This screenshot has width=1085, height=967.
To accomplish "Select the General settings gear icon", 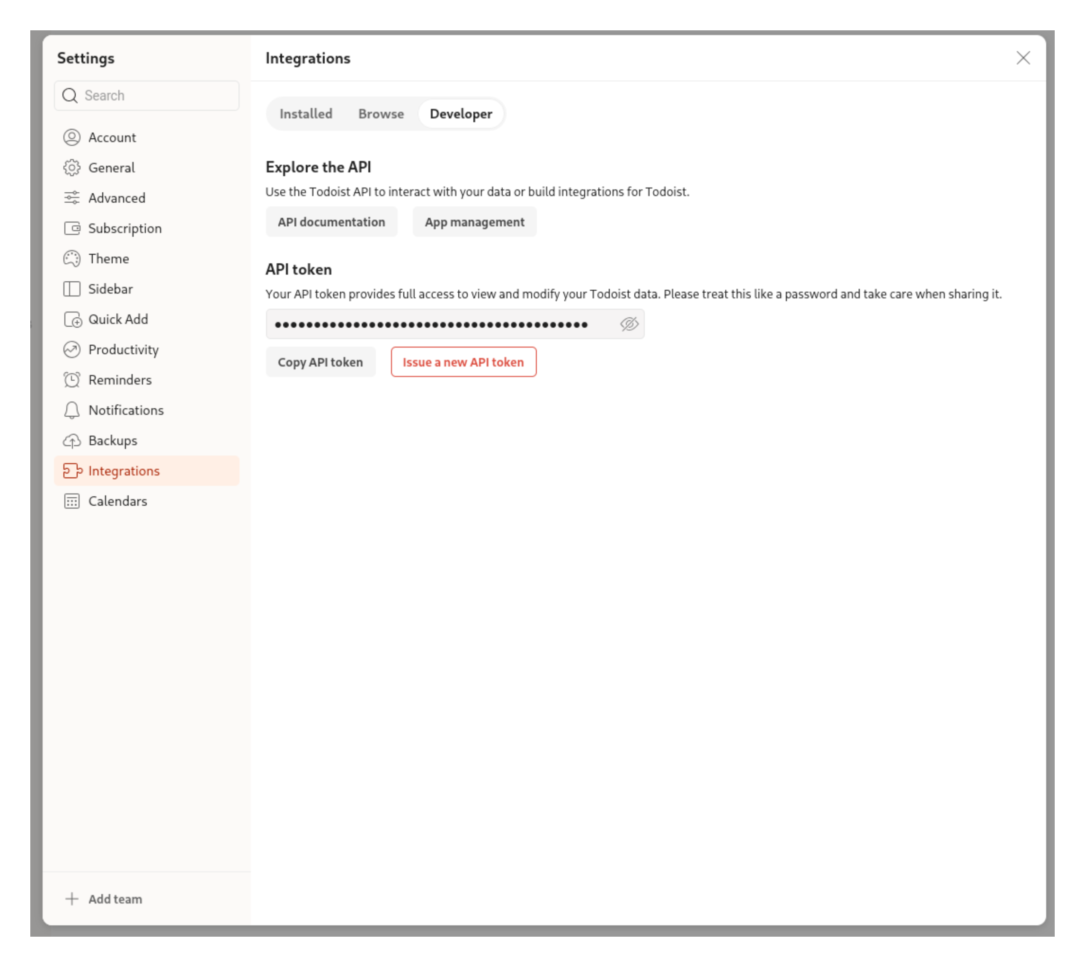I will coord(73,167).
